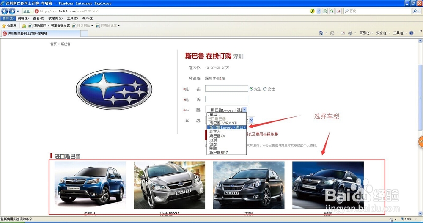Open the 工具(T) menu in menu bar
The width and height of the screenshot is (423, 223).
72,18
